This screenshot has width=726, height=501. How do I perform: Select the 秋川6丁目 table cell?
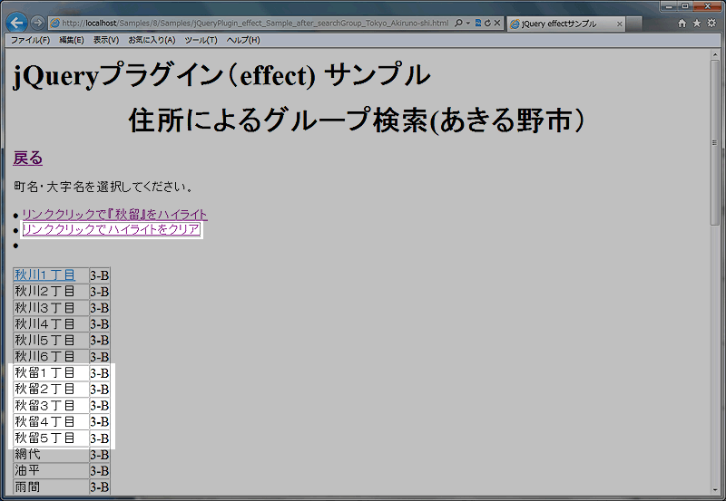tap(51, 356)
